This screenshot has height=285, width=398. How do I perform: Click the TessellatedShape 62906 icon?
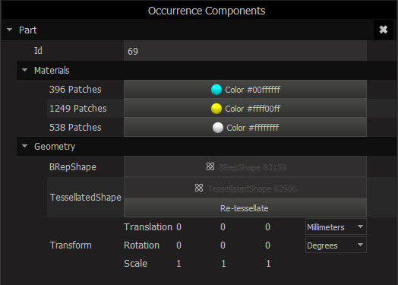click(x=199, y=188)
